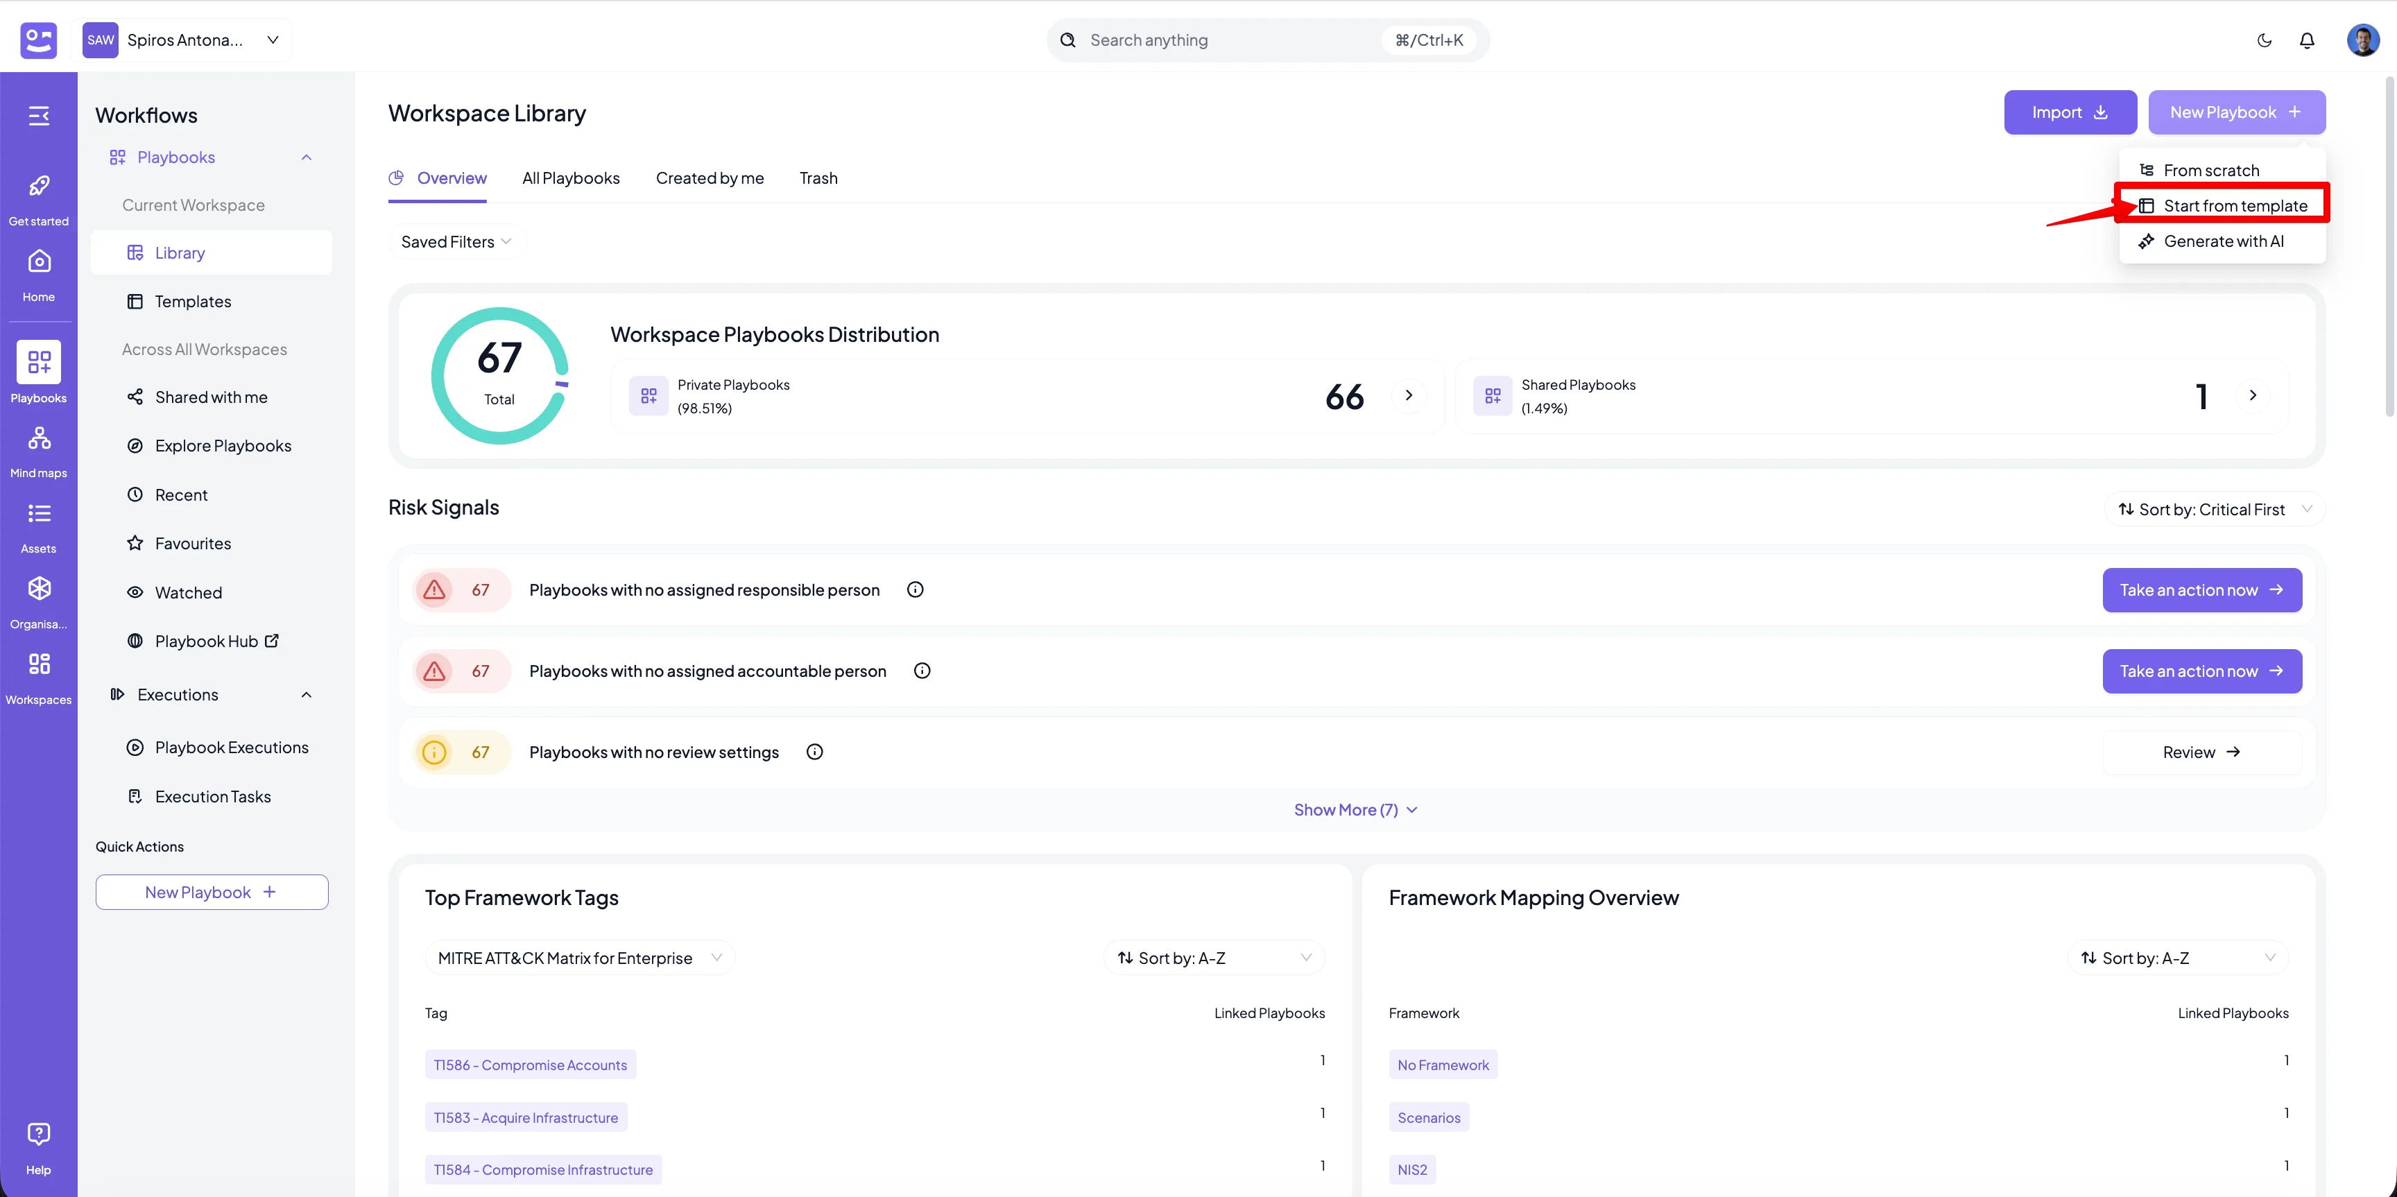The height and width of the screenshot is (1197, 2397).
Task: Open Library in sidebar
Action: point(212,253)
